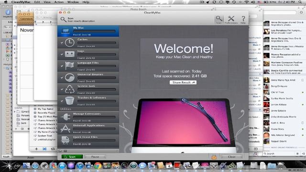The height and width of the screenshot is (172, 306).
Task: Click orange icon beside Clean button
Action: point(214,157)
